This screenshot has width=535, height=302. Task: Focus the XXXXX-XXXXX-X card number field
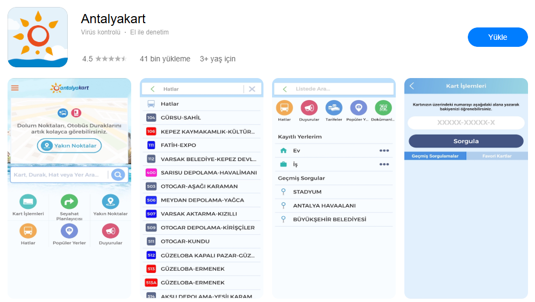(466, 123)
